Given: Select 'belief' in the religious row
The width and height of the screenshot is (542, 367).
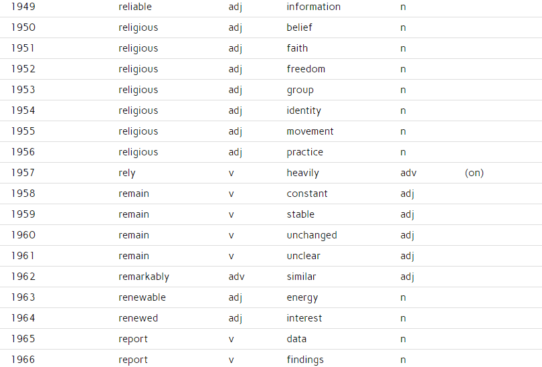Looking at the screenshot, I should 299,27.
